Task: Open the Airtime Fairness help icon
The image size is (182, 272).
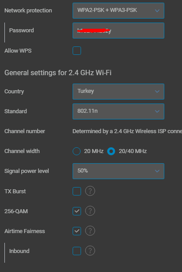Action: click(x=90, y=231)
